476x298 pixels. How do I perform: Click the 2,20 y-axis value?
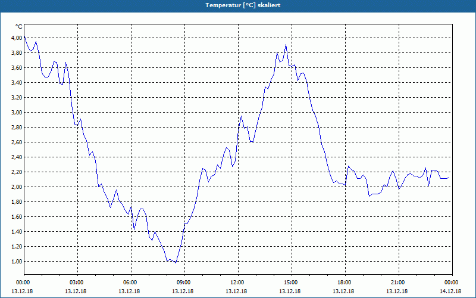(x=17, y=172)
